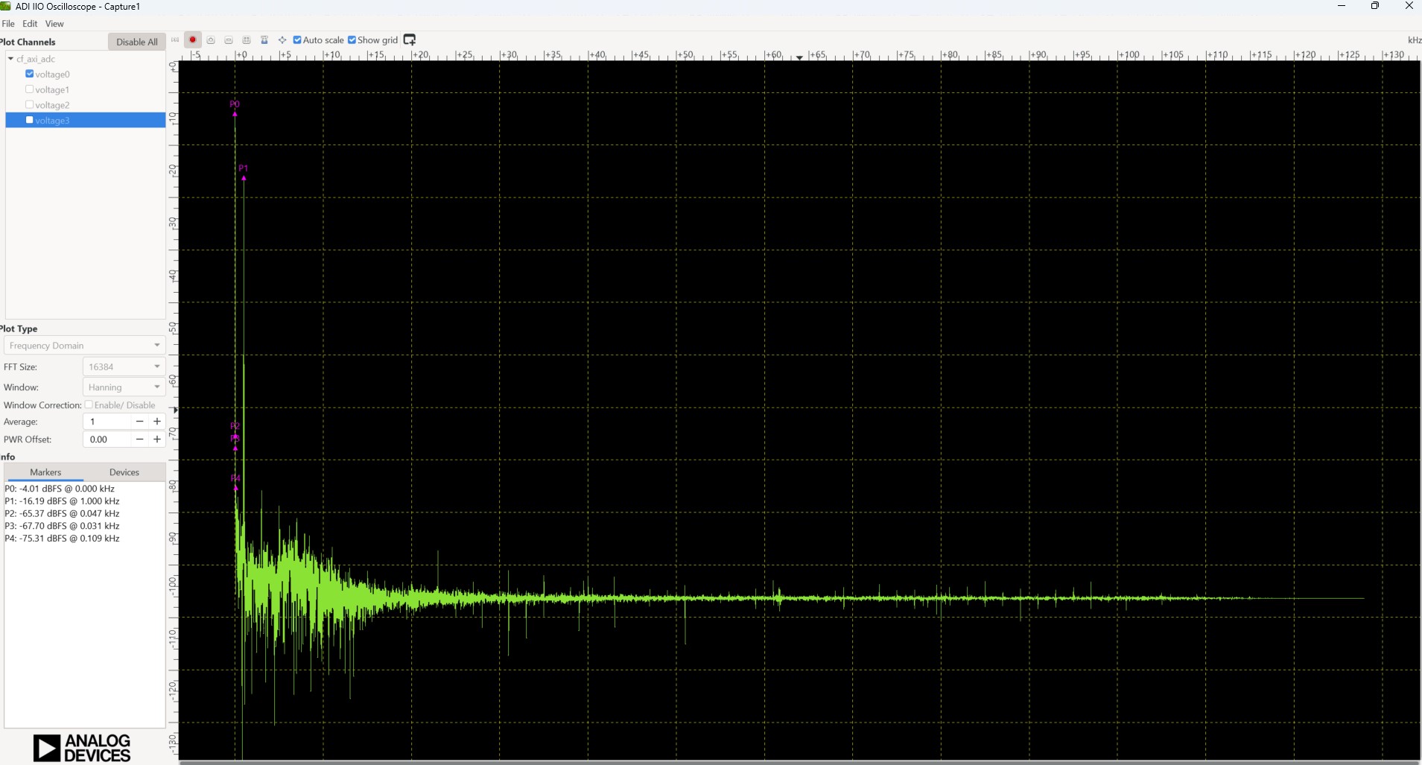Click the Disable All button
The image size is (1422, 765).
[x=137, y=42]
